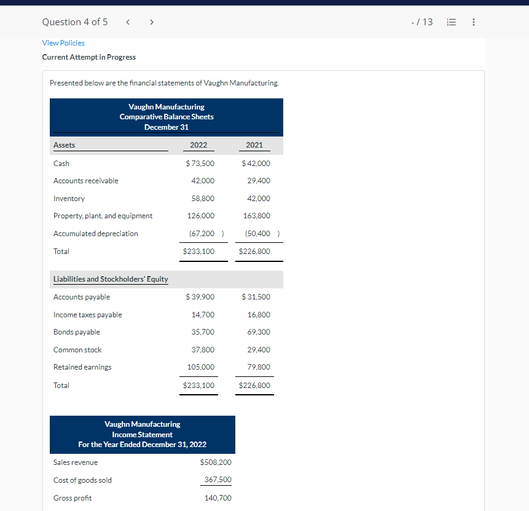Open the View Policies link
This screenshot has width=529, height=511.
pos(63,43)
